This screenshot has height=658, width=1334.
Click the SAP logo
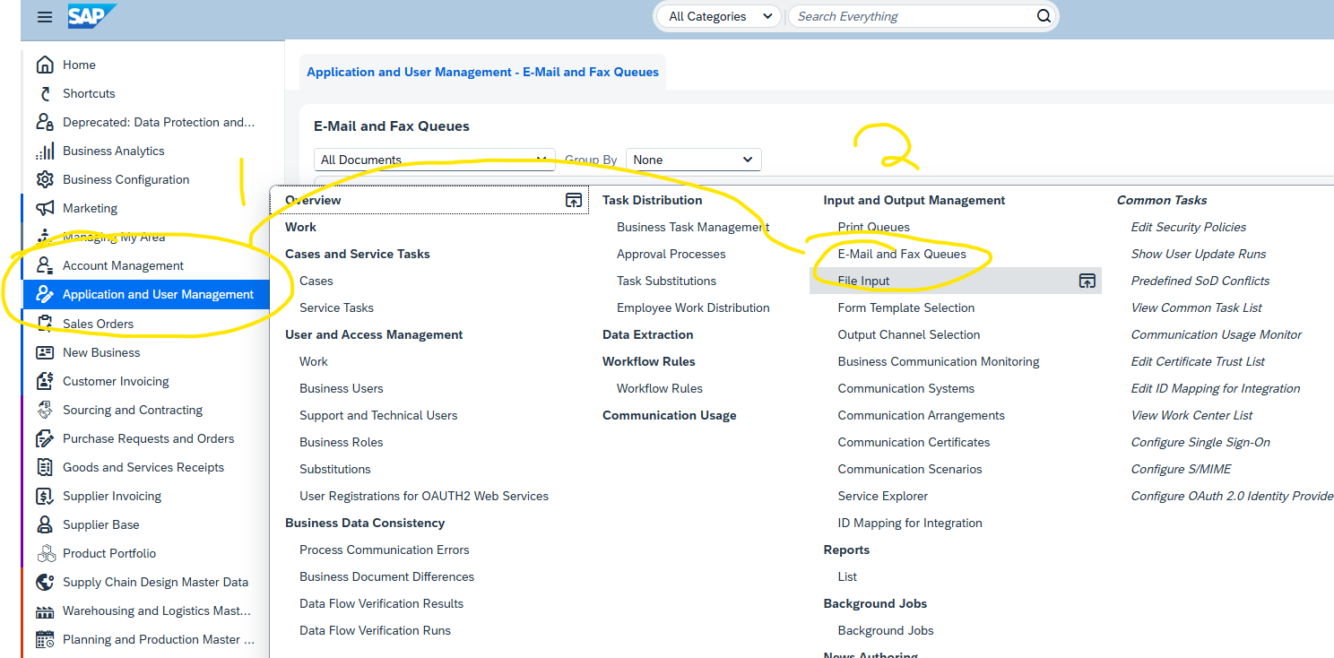tap(91, 15)
